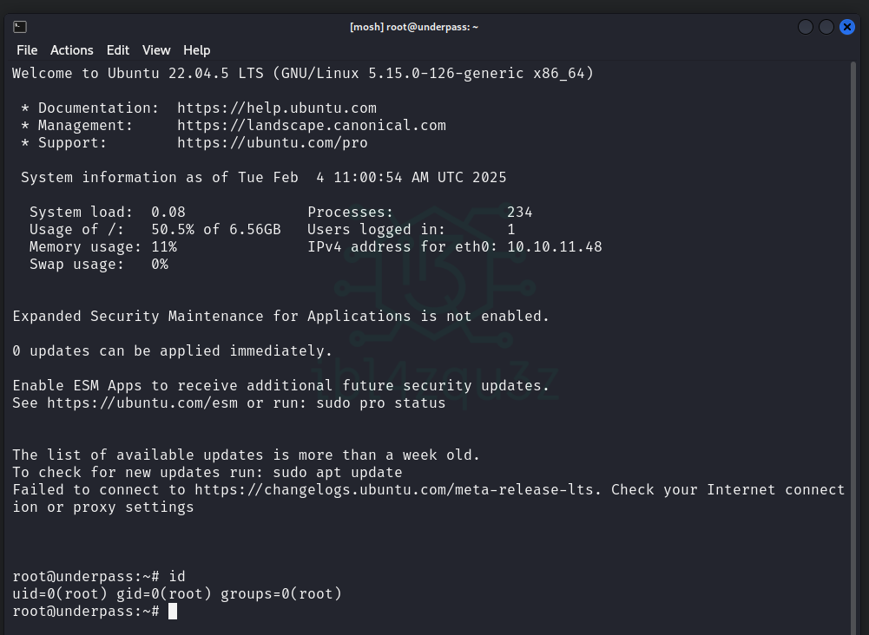
Task: Click the IPv4 address 10.10.11.48
Action: tap(555, 247)
